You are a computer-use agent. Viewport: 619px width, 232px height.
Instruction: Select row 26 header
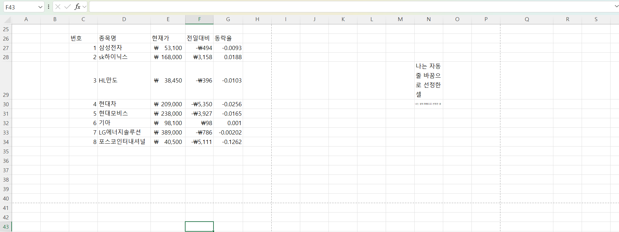(x=6, y=39)
